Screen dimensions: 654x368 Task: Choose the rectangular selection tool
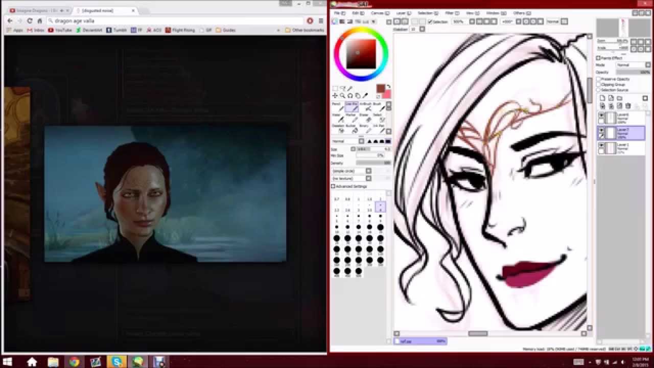pos(335,88)
